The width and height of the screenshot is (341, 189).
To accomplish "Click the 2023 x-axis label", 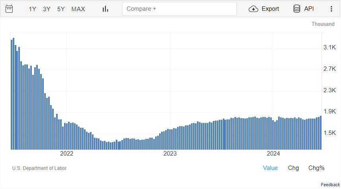I will (x=170, y=154).
